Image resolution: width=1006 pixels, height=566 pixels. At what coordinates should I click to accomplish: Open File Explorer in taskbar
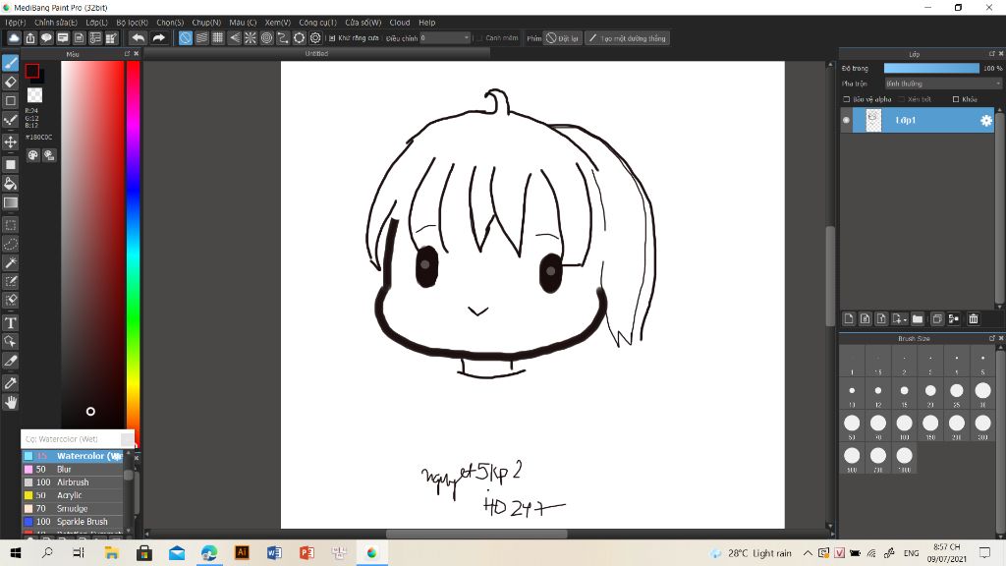click(x=112, y=552)
